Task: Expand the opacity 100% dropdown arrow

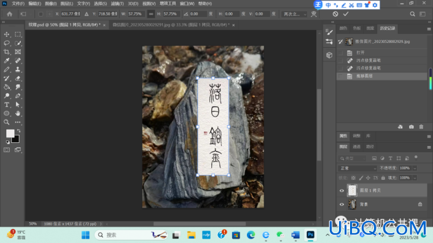Action: click(x=415, y=168)
